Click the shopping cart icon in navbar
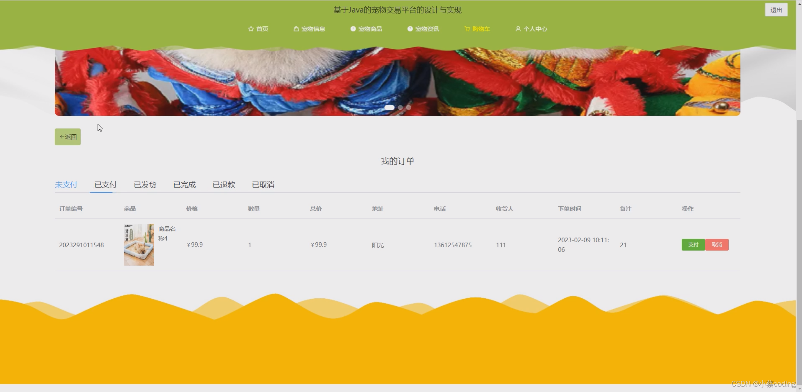This screenshot has width=802, height=392. (x=467, y=29)
